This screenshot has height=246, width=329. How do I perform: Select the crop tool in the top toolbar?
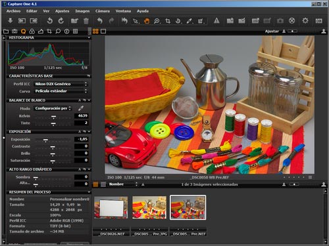coord(168,21)
